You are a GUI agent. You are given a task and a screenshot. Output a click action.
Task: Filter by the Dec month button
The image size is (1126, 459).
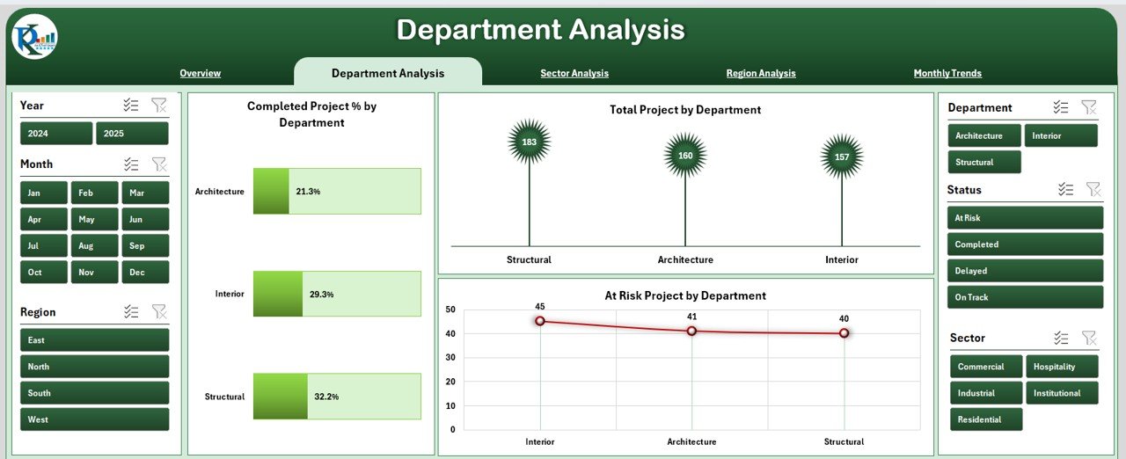tap(145, 273)
